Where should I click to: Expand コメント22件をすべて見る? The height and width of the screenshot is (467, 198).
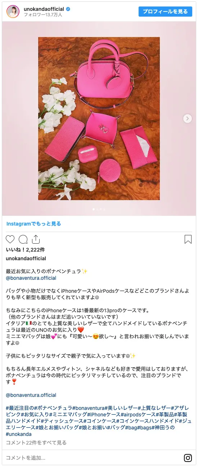pyautogui.click(x=36, y=442)
